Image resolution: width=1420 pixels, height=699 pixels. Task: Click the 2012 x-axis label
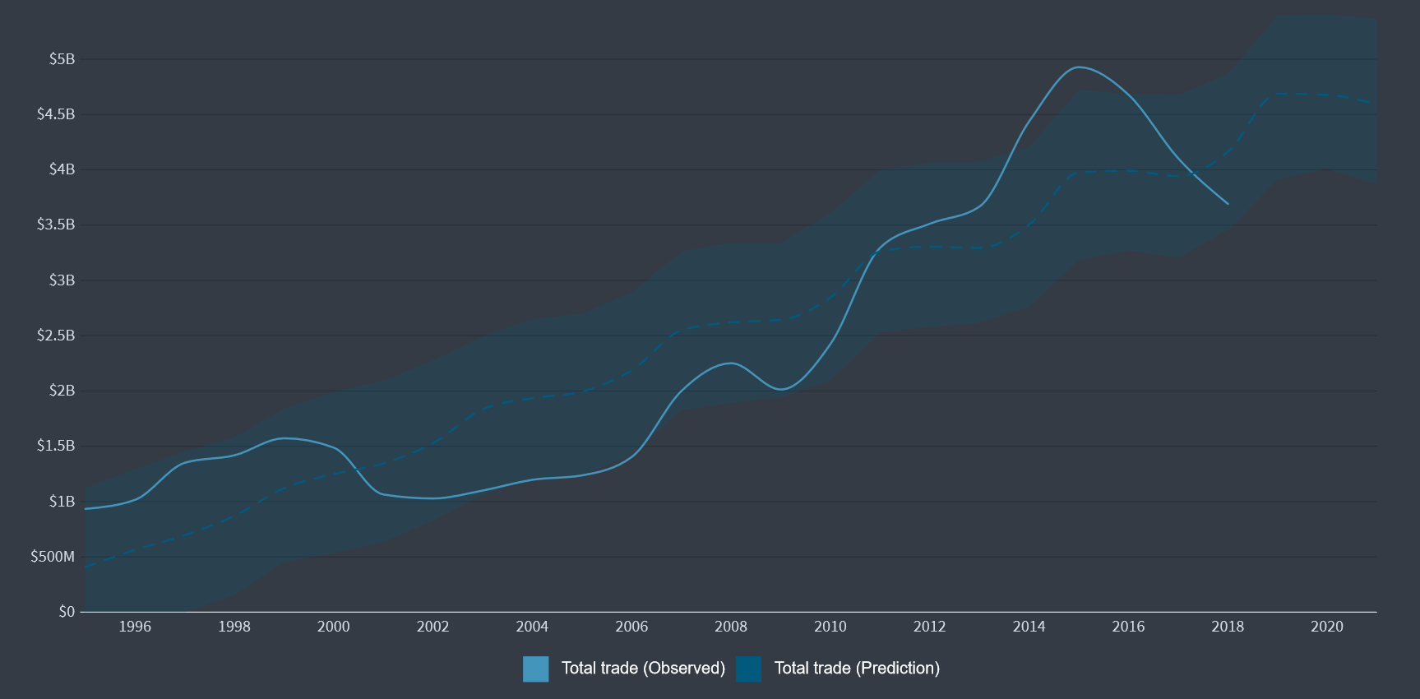[929, 627]
